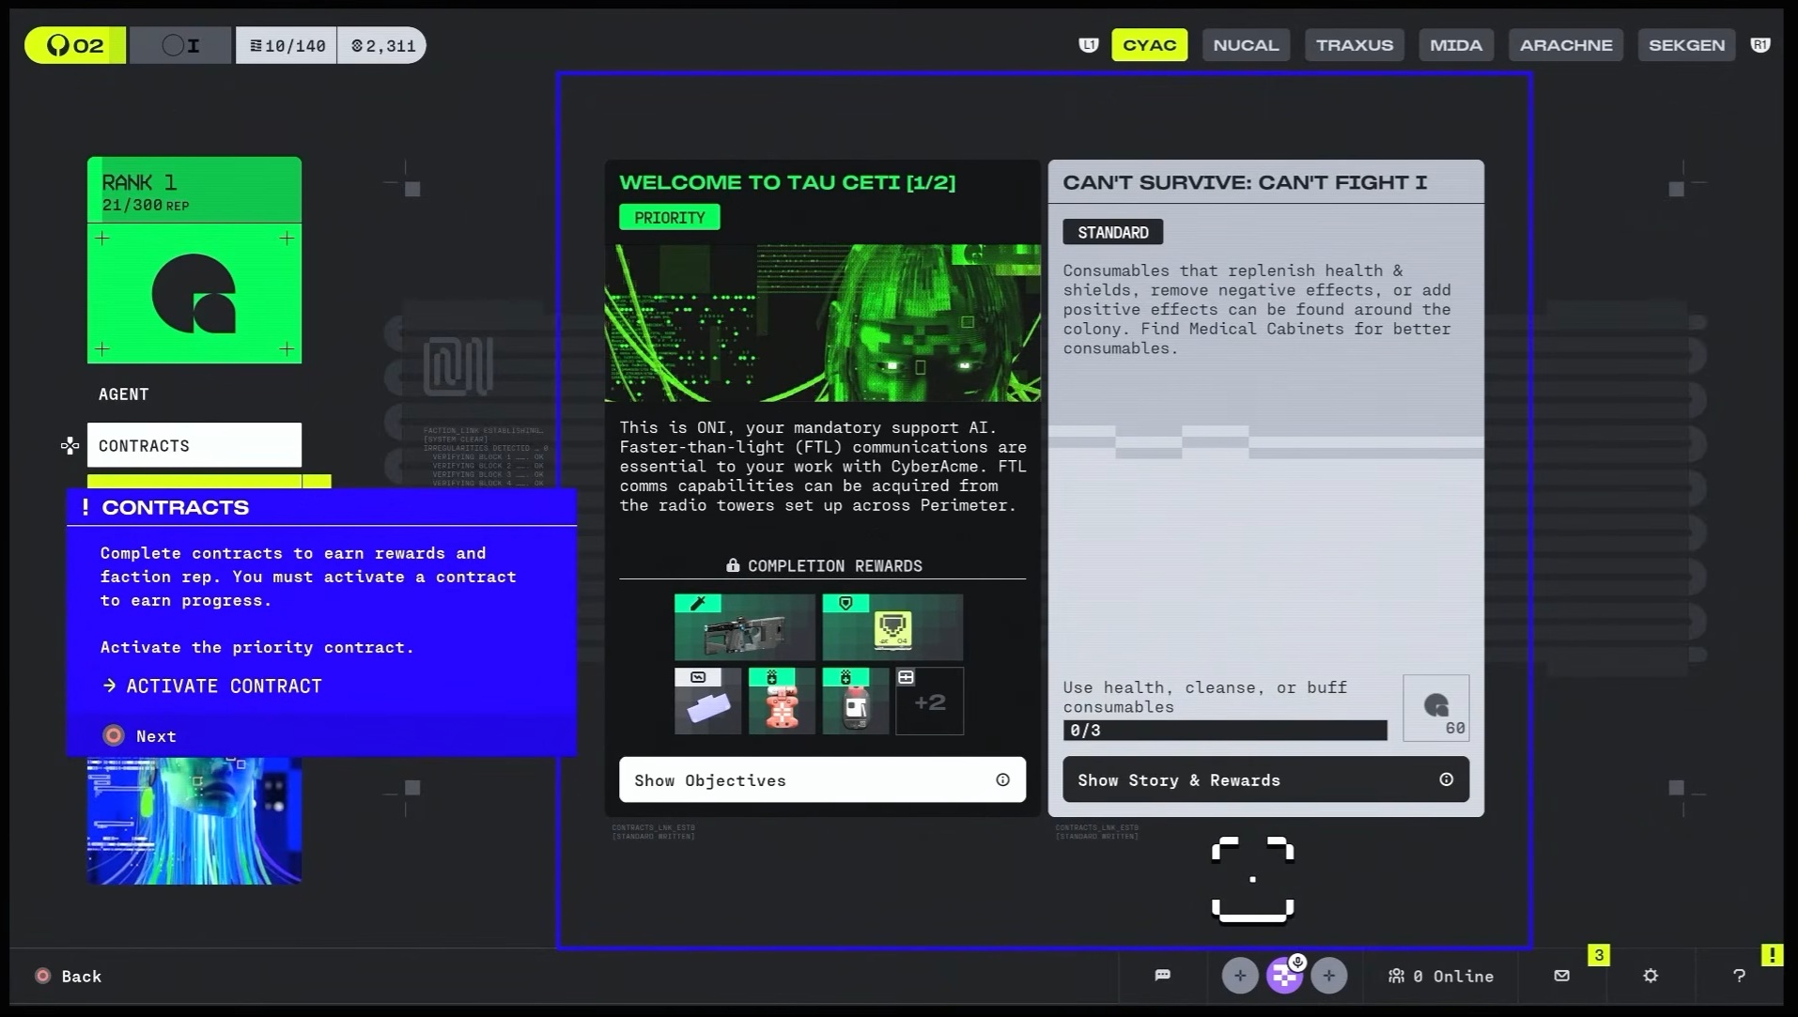Open the AGENT menu entry
The image size is (1798, 1017).
[123, 394]
